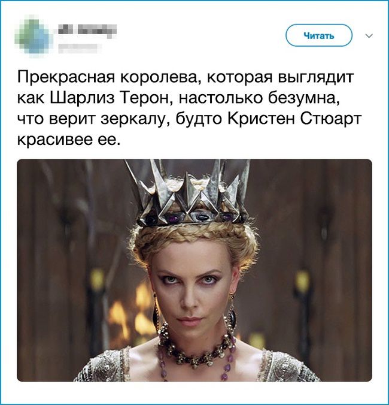Image resolution: width=389 pixels, height=405 pixels.
Task: Follow the account with the Читать button
Action: (x=318, y=35)
